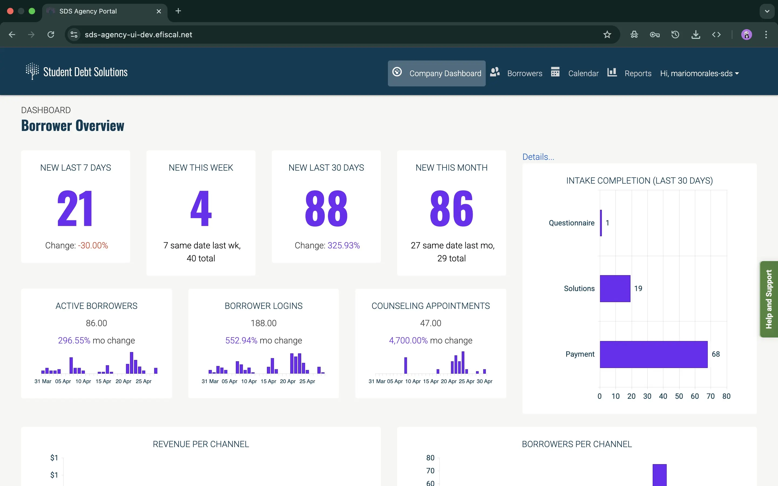778x486 pixels.
Task: Go to the Borrowers nav item
Action: (x=525, y=74)
